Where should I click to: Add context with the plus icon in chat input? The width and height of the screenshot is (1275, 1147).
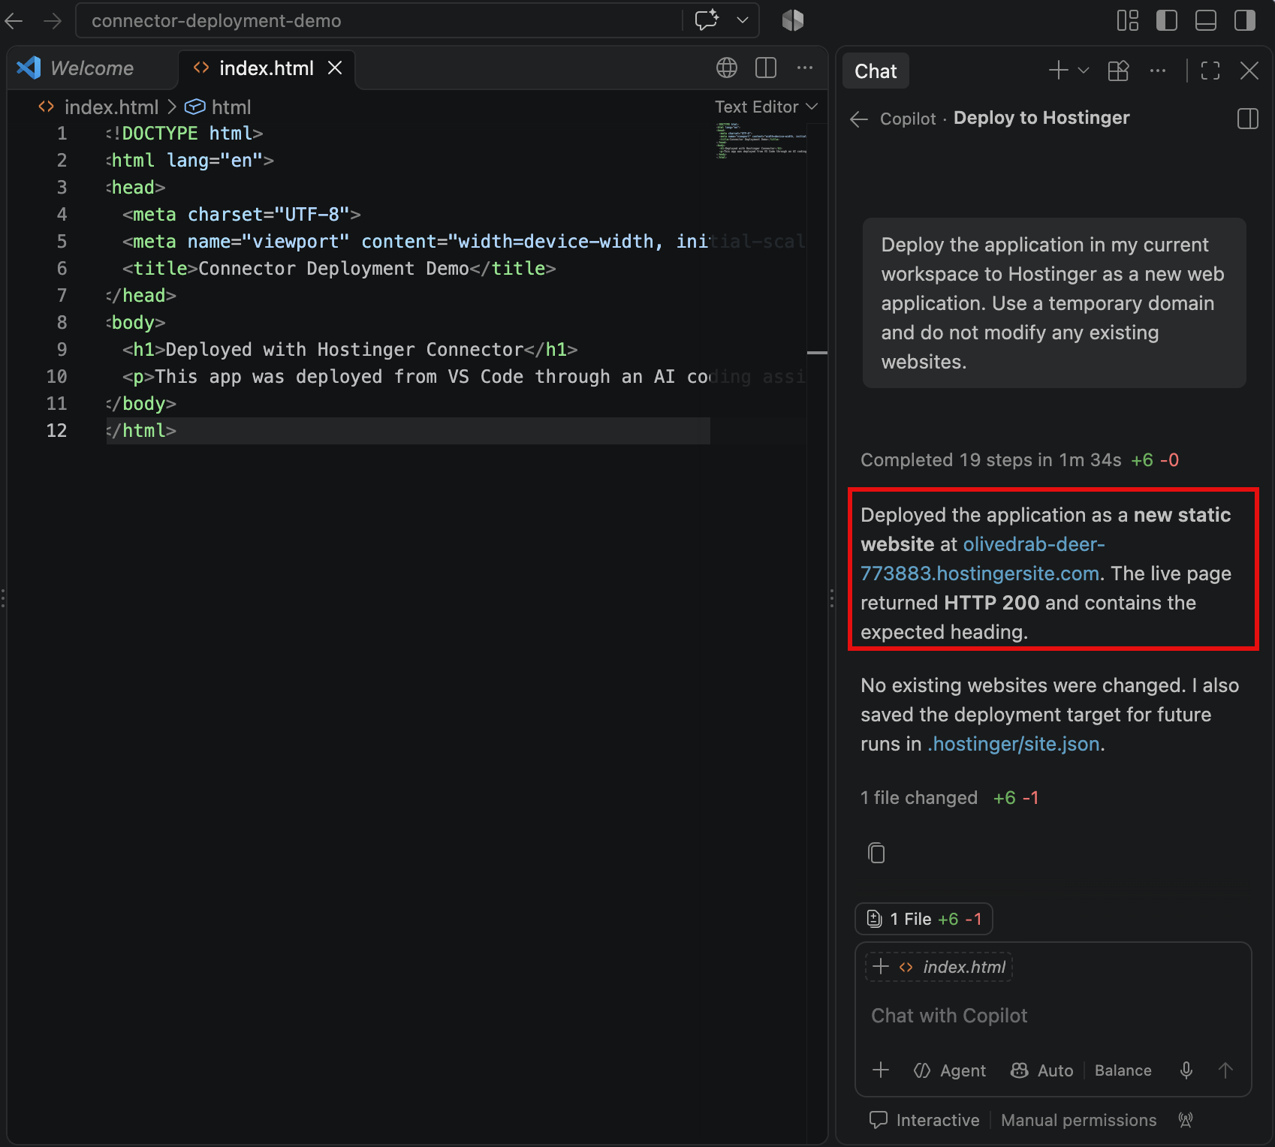click(x=881, y=1070)
